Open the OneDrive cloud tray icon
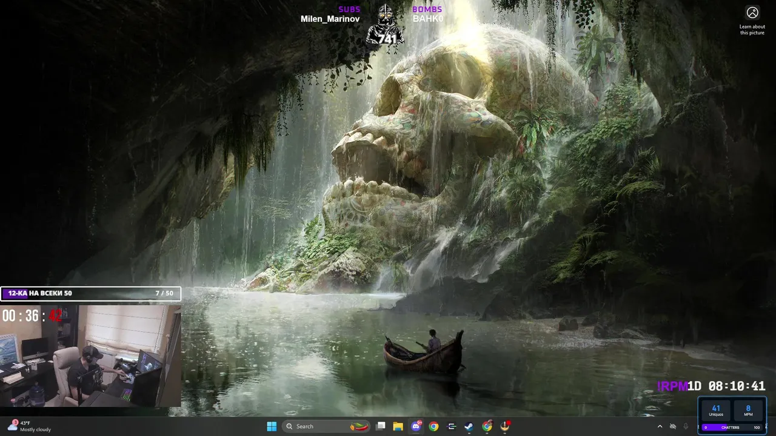Screen dimensions: 776x436 point(673,426)
